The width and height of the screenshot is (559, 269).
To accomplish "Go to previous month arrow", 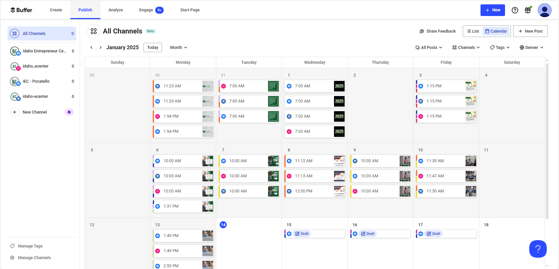I will (91, 47).
